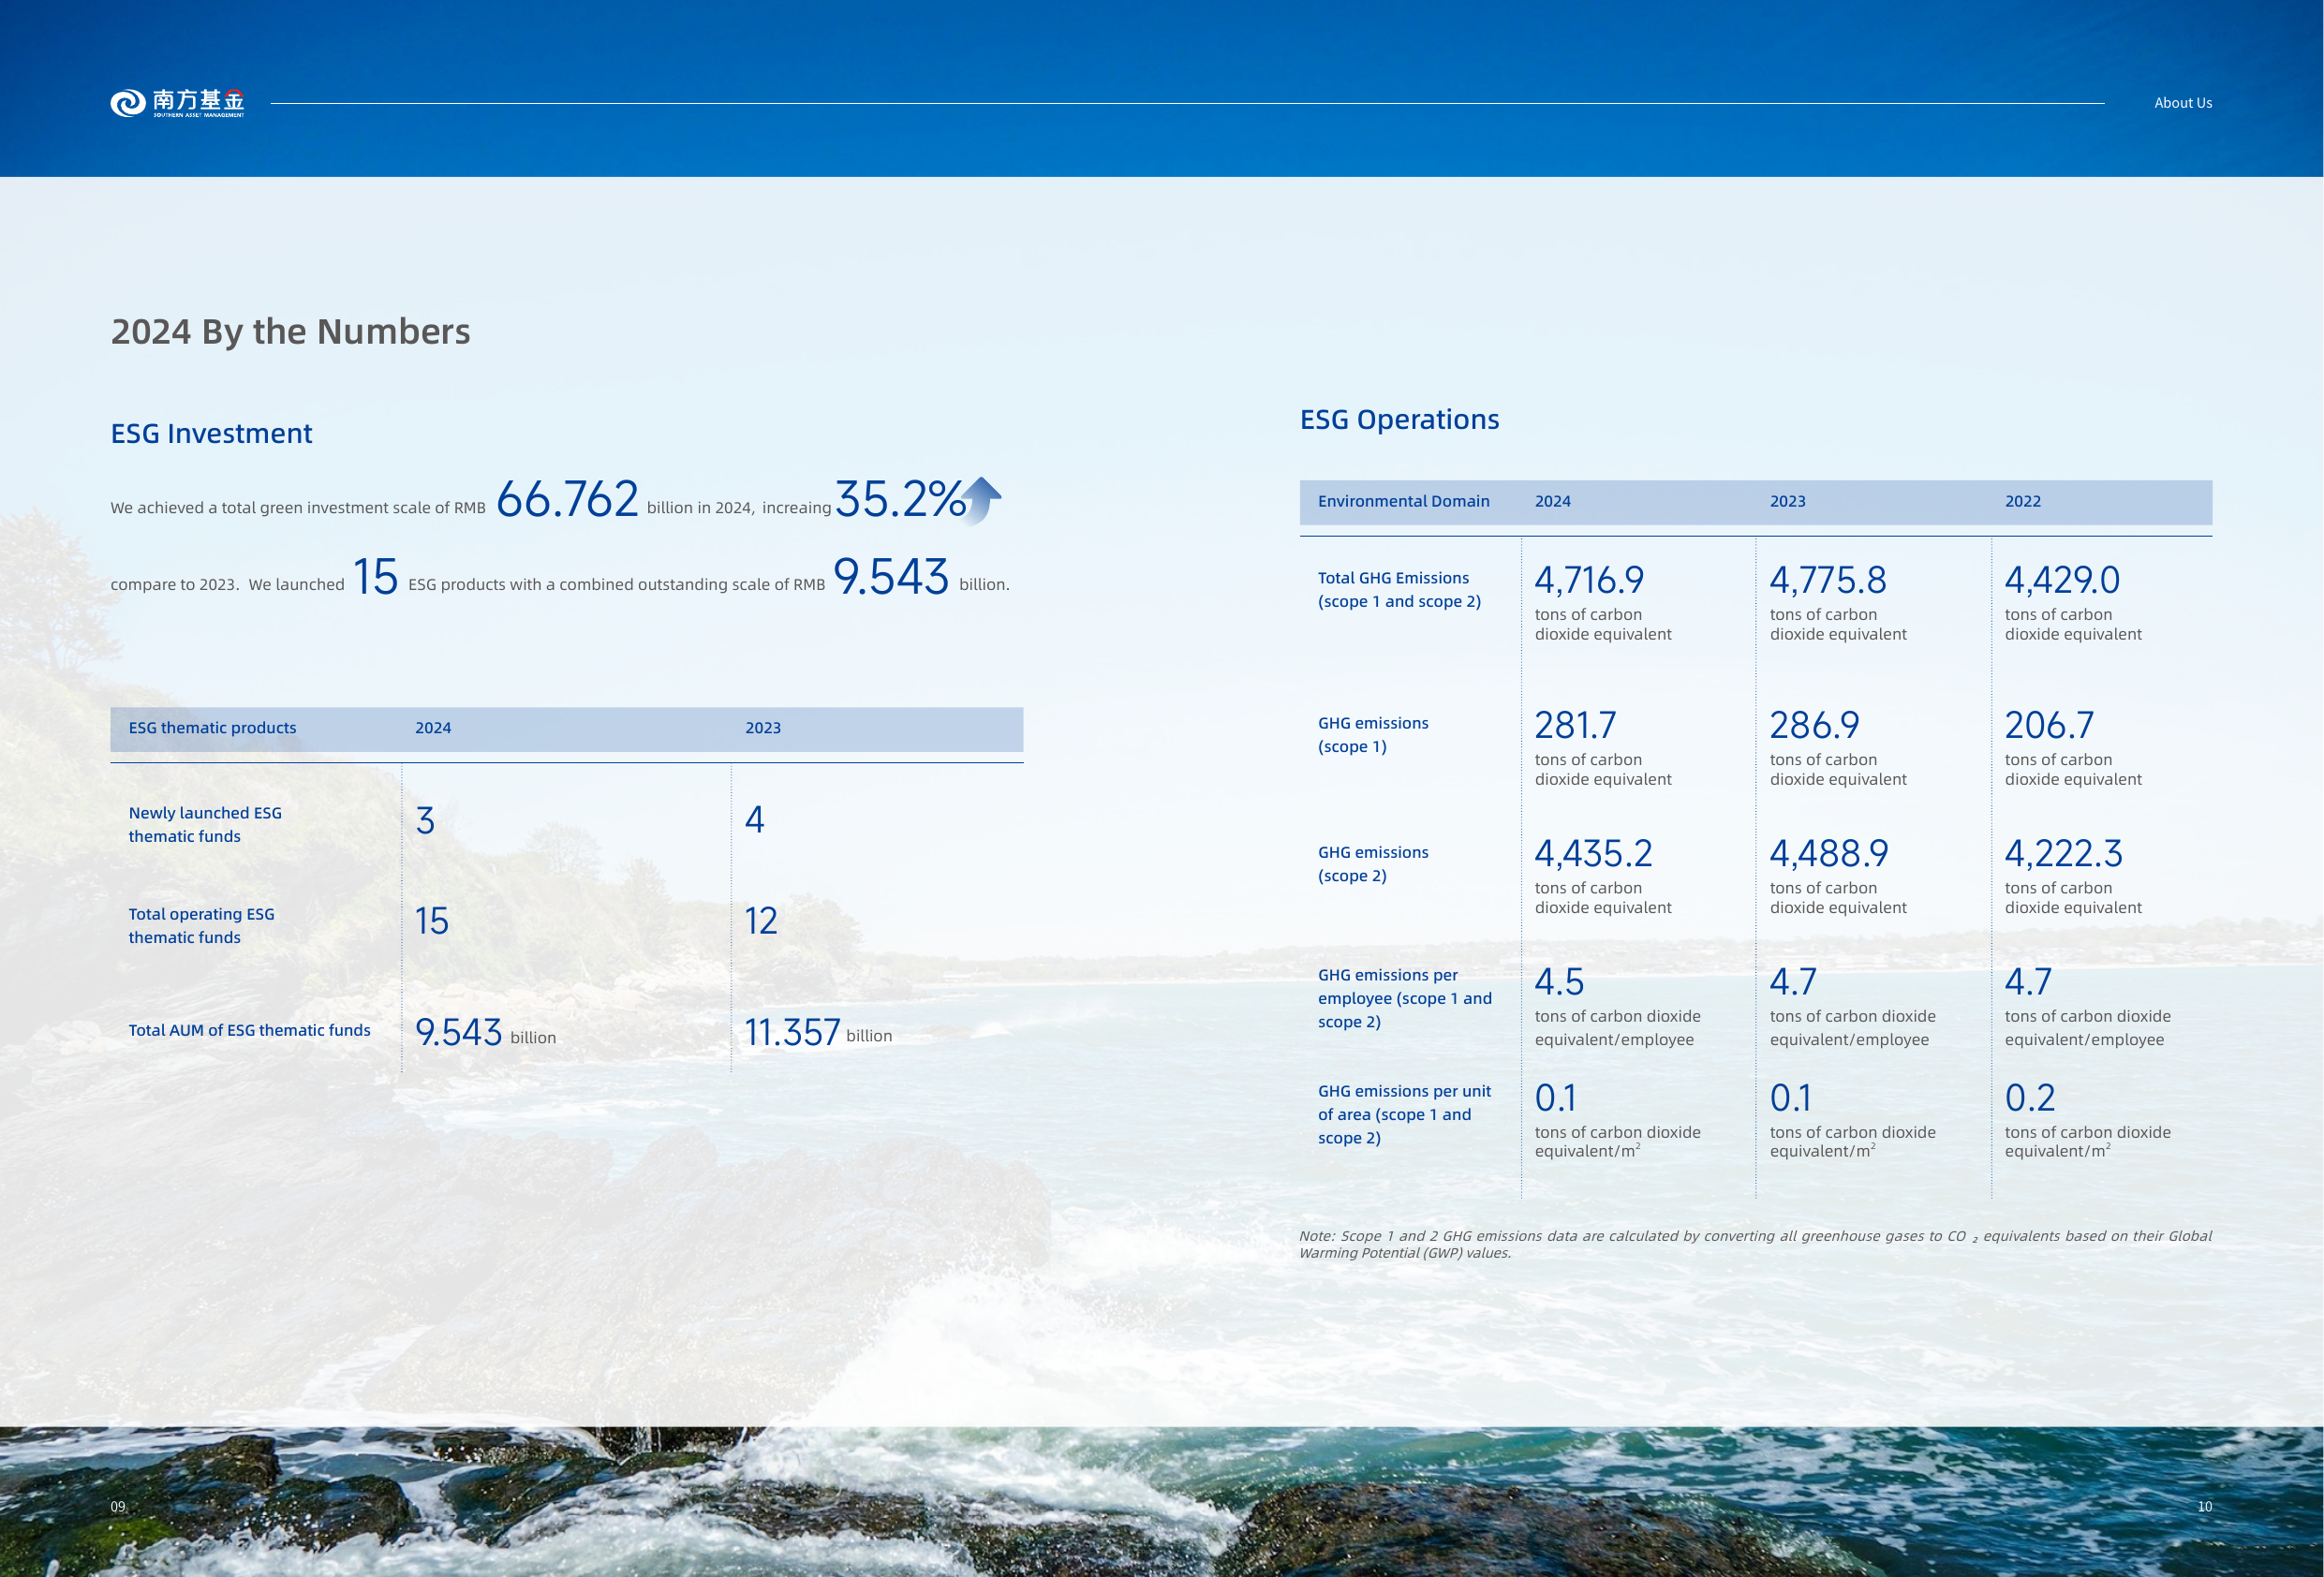Click the 0.2 per unit area value
Viewport: 2324px width, 1577px height.
[x=2029, y=1098]
